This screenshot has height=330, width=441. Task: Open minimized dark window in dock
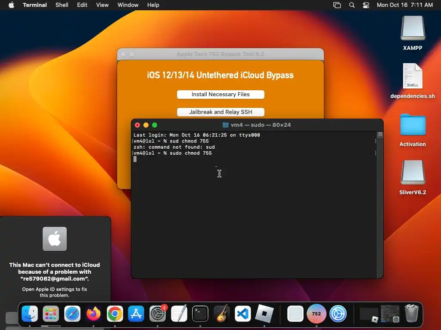[x=369, y=314]
